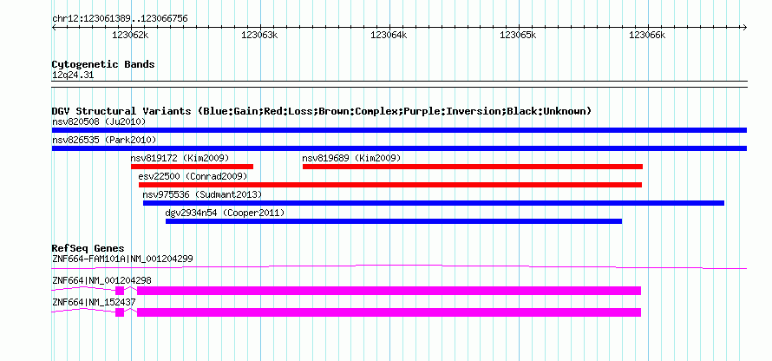Click the 123066k ruler tick label
Image resolution: width=772 pixels, height=361 pixels.
[647, 35]
